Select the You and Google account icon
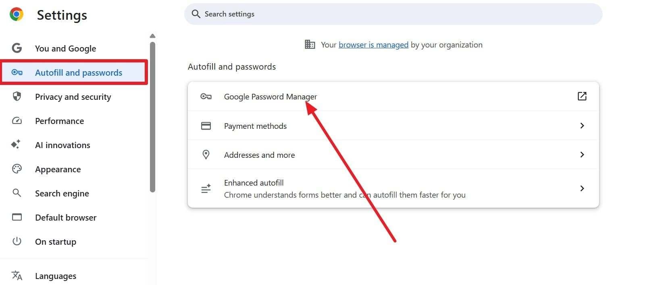The image size is (668, 285). [x=17, y=48]
